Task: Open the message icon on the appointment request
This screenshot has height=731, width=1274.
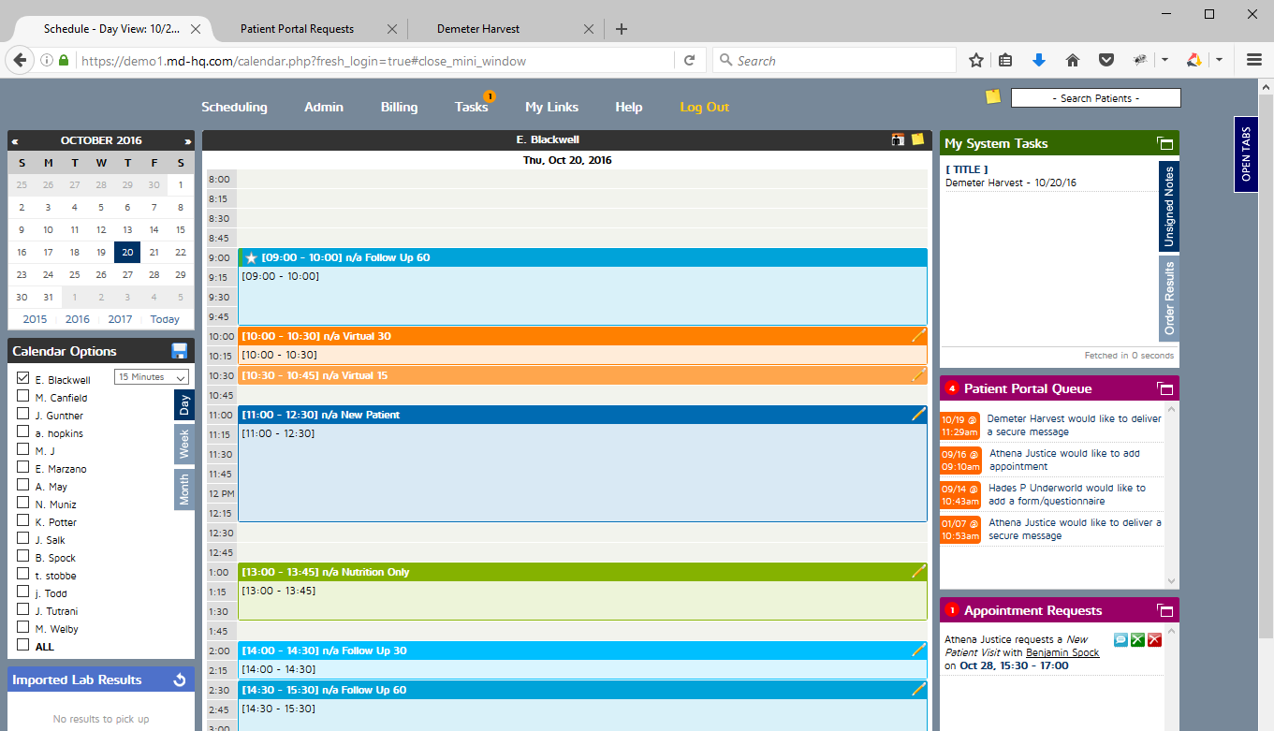Action: click(1120, 639)
